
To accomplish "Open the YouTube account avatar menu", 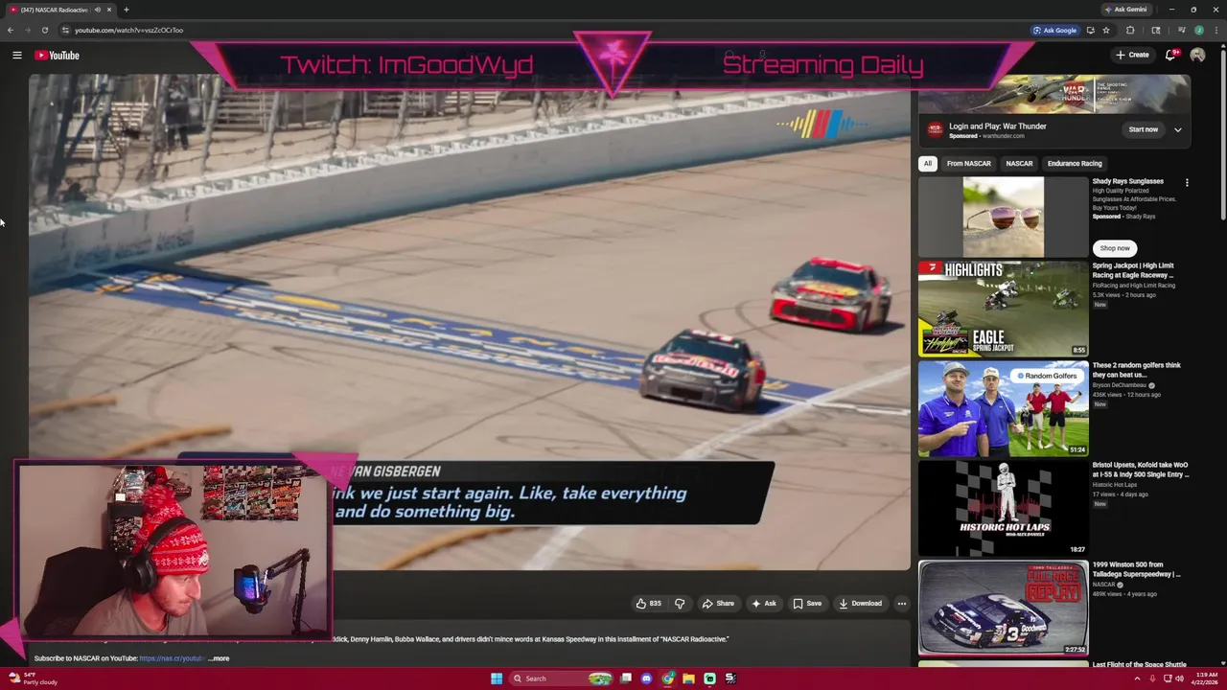I will (1197, 56).
